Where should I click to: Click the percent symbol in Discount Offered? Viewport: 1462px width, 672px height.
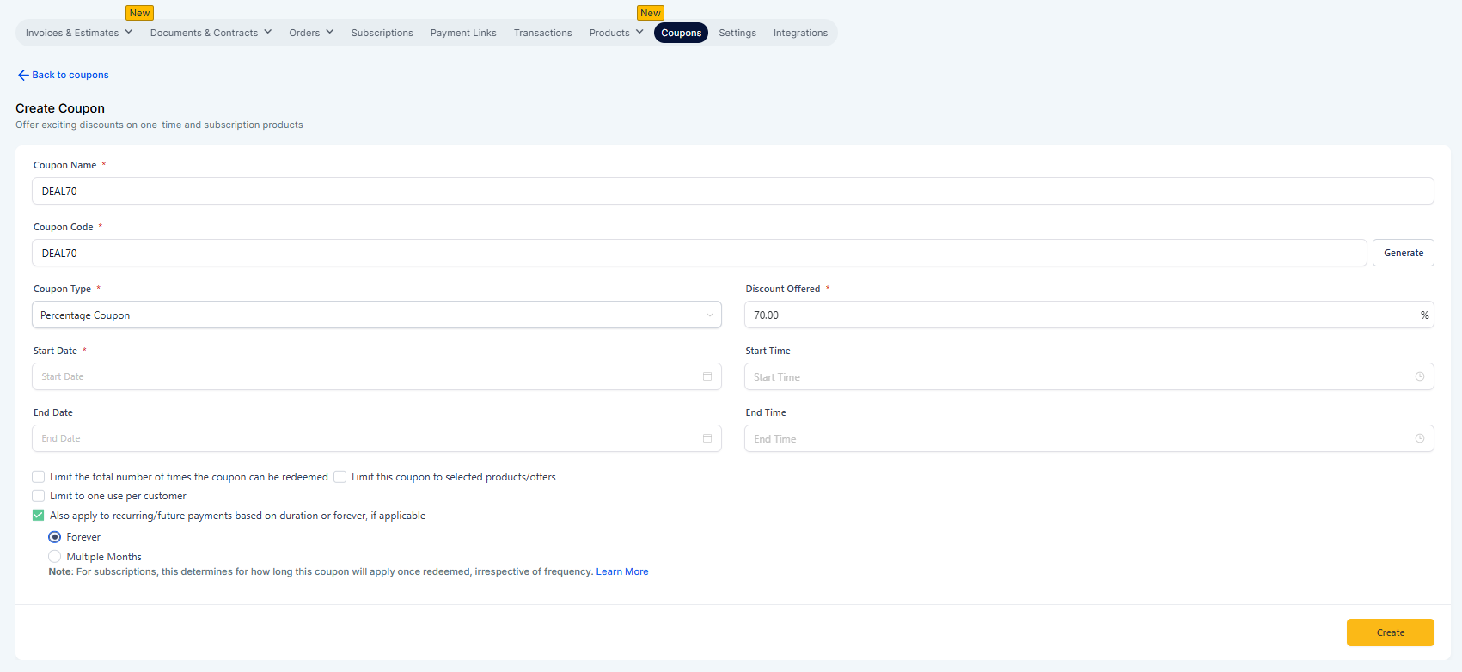(x=1424, y=315)
